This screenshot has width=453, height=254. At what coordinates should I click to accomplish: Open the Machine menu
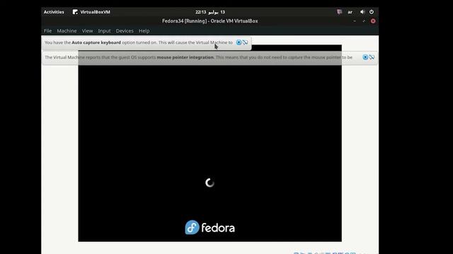[x=67, y=31]
